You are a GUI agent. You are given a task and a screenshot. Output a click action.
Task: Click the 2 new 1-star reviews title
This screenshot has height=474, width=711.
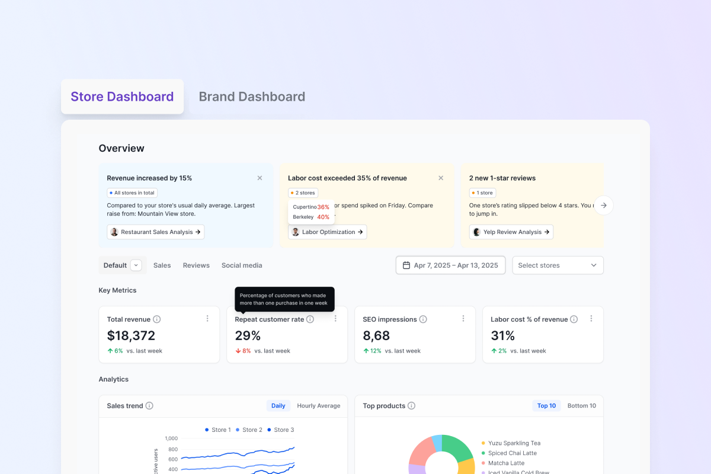(502, 178)
